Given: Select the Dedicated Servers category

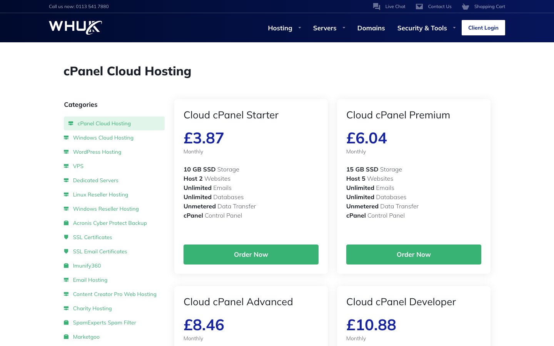Looking at the screenshot, I should [x=95, y=180].
